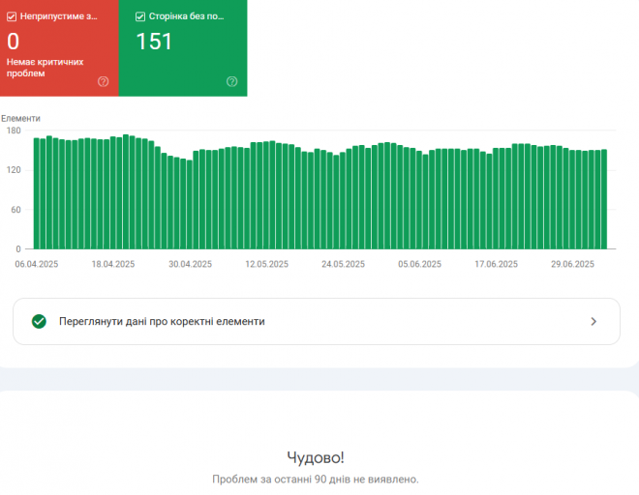Select the green card showing 151 pages
Image resolution: width=639 pixels, height=495 pixels.
click(183, 48)
